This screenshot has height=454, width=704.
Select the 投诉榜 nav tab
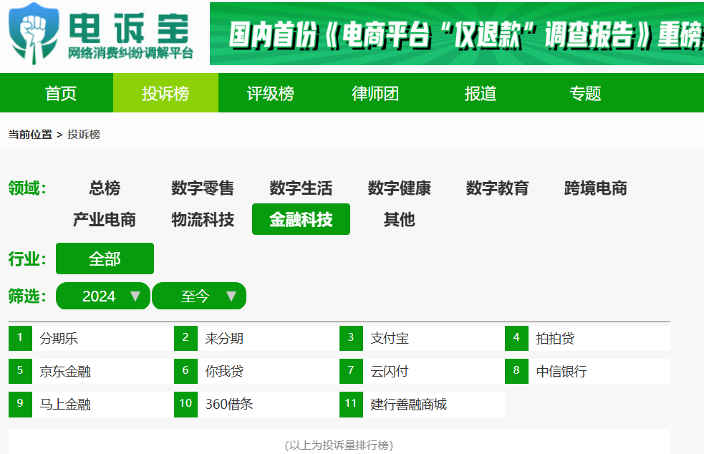pos(165,93)
